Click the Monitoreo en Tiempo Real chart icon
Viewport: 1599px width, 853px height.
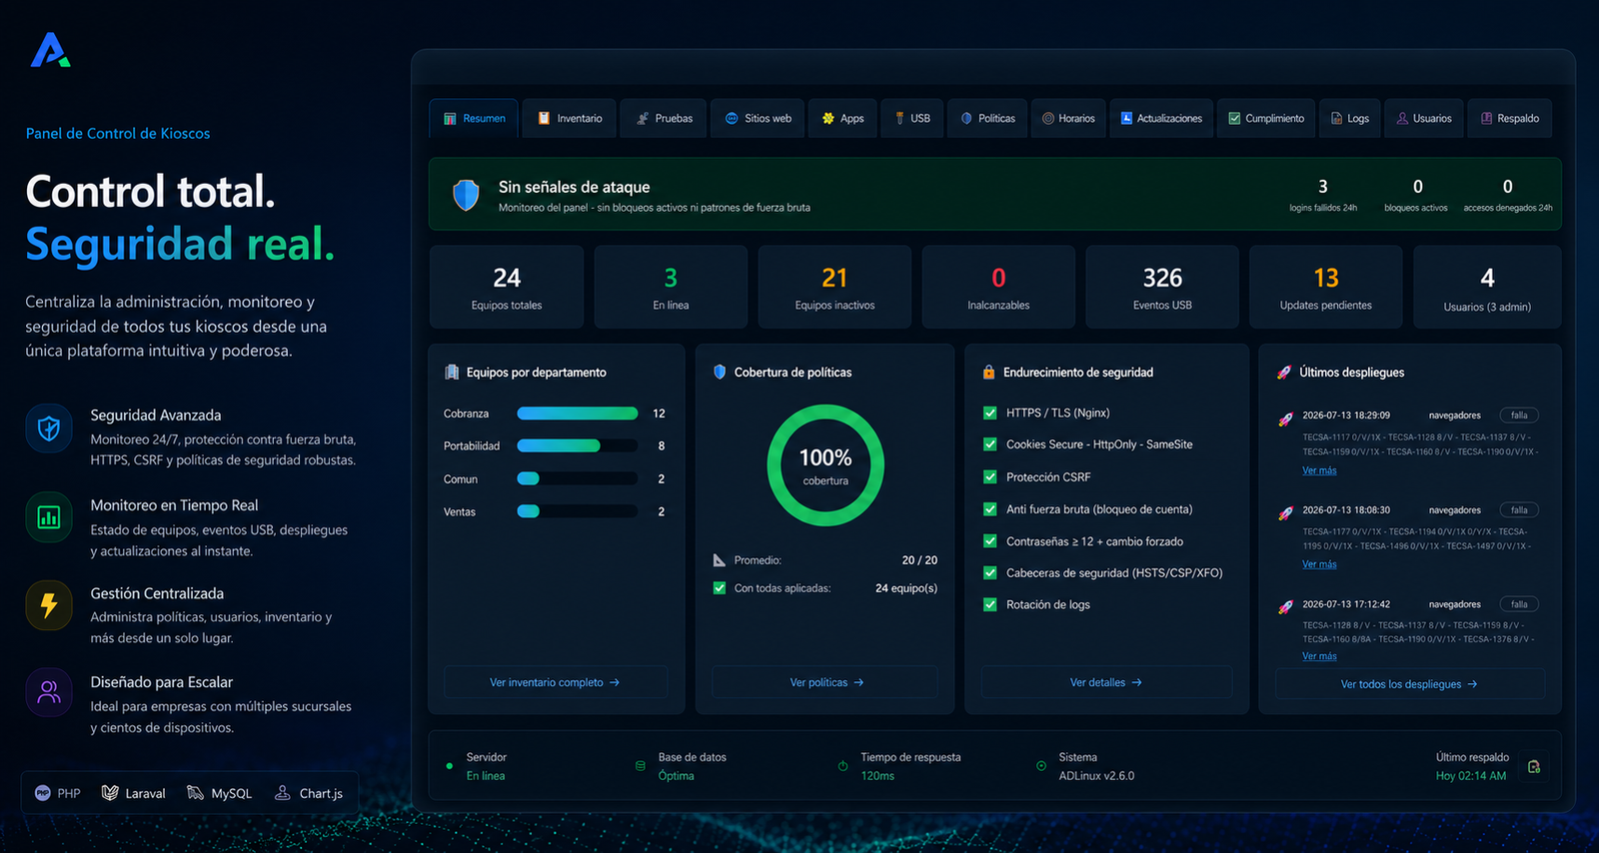[x=49, y=516]
